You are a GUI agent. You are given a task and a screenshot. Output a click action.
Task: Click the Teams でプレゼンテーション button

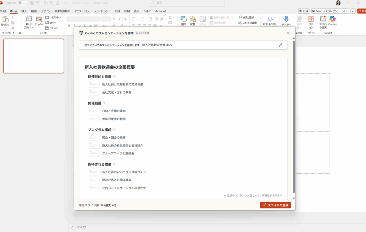pyautogui.click(x=330, y=11)
